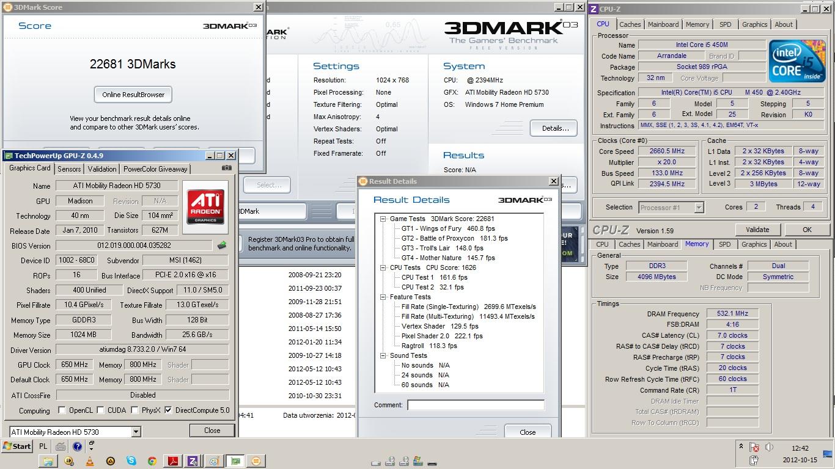The image size is (835, 469).
Task: Click the Driver Version value atiumdag 8.733.2.0
Action: [142, 351]
